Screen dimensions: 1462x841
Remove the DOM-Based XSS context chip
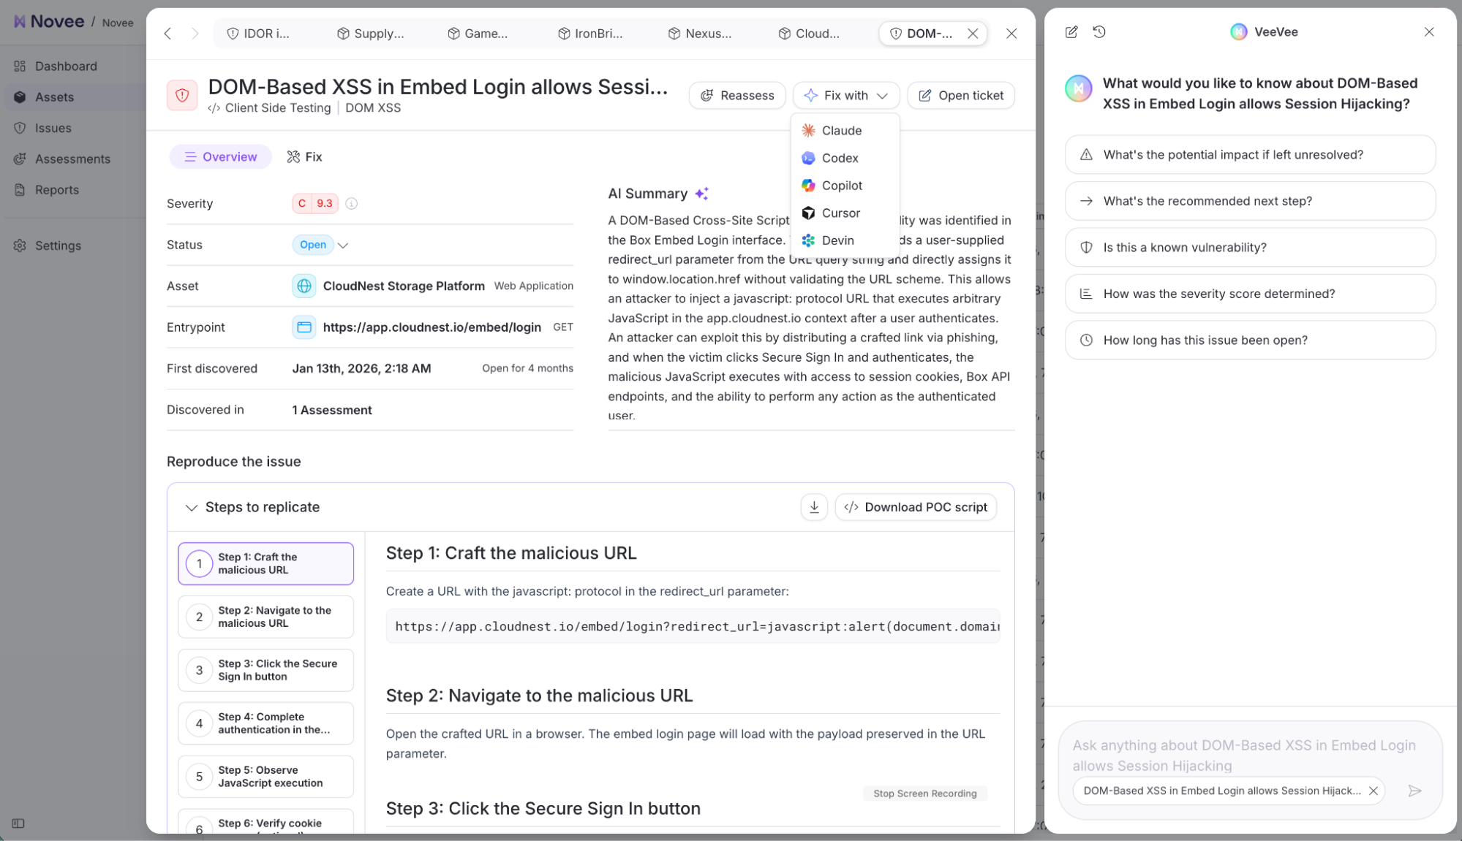(x=1374, y=791)
